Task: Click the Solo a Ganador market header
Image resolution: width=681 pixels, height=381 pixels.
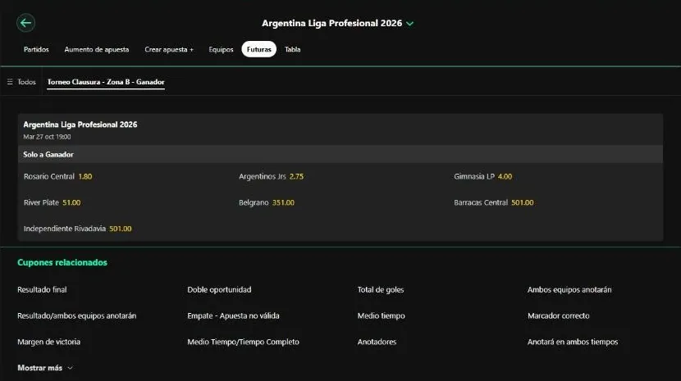Action: 340,155
